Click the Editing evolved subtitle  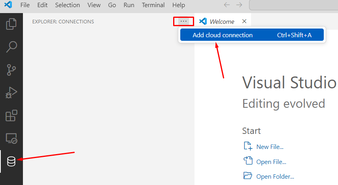coord(283,103)
